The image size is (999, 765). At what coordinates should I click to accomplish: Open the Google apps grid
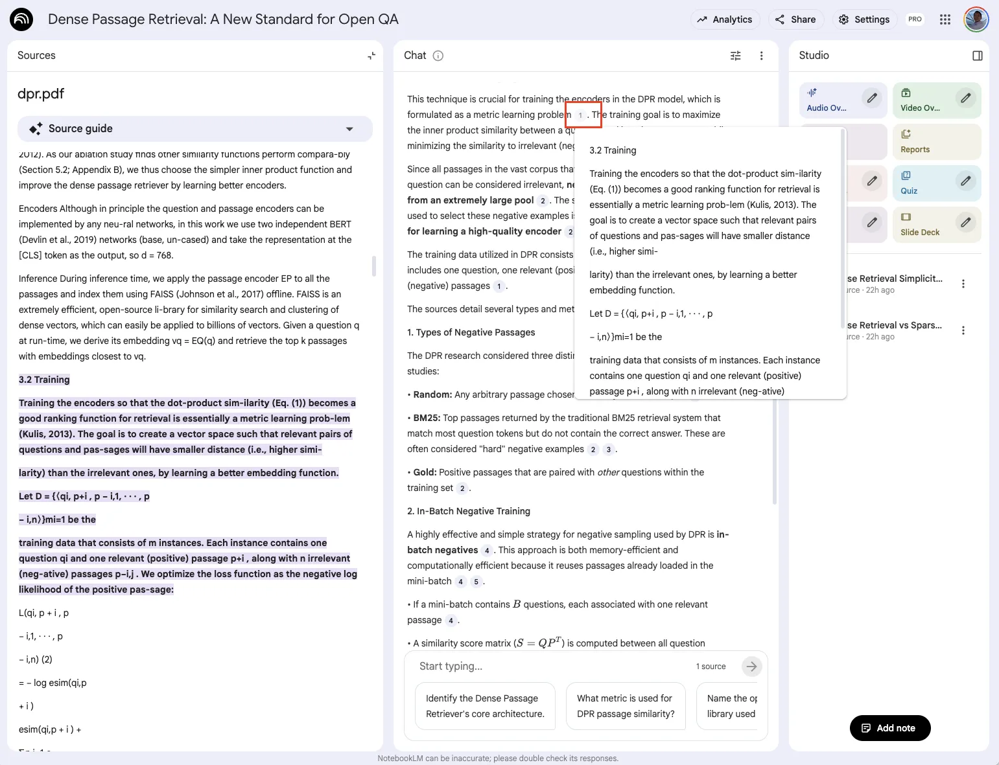(945, 19)
